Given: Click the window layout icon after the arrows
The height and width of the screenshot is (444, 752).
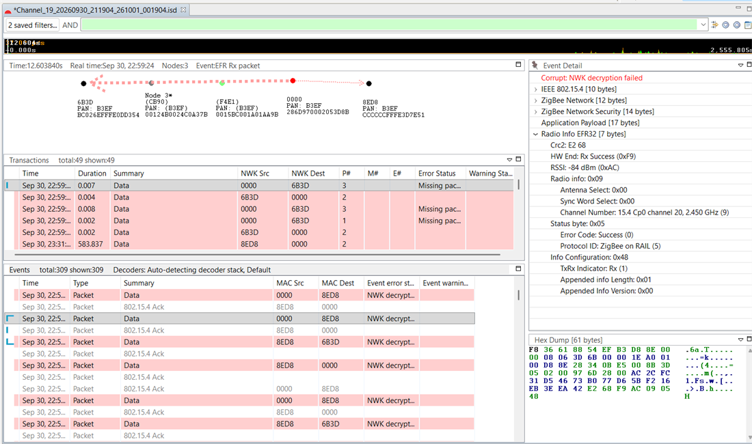Looking at the screenshot, I should (748, 25).
